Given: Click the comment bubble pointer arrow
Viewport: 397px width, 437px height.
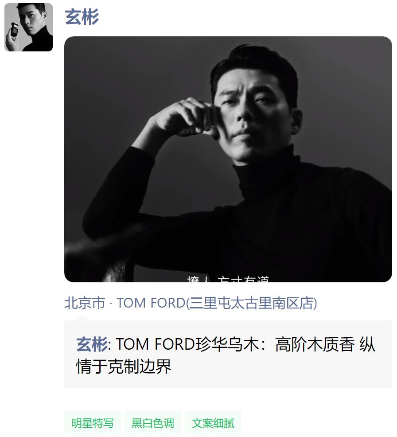Looking at the screenshot, I should [x=83, y=318].
